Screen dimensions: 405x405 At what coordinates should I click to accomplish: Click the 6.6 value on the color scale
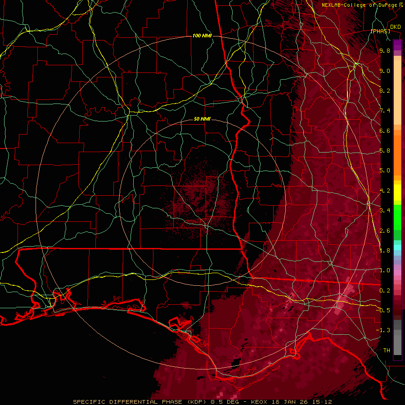click(385, 130)
